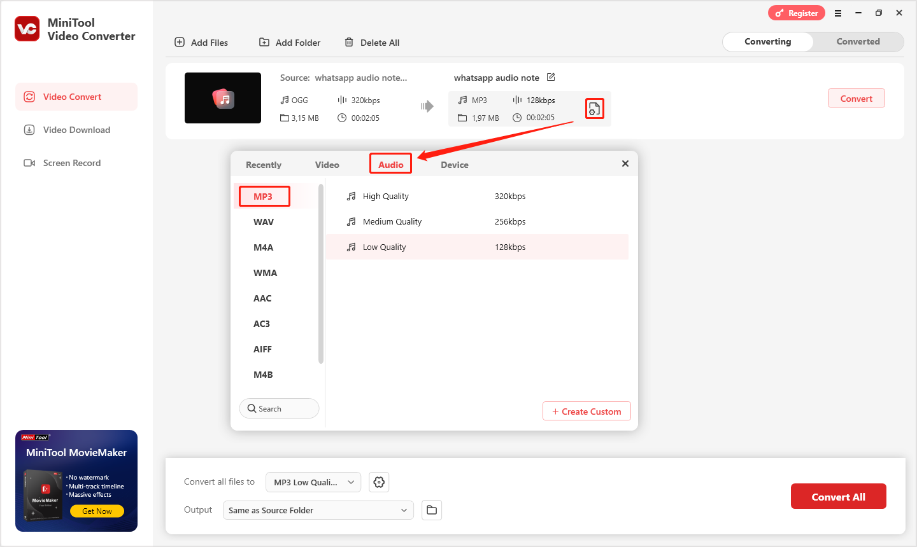
Task: Click the Add Folder label
Action: point(298,43)
